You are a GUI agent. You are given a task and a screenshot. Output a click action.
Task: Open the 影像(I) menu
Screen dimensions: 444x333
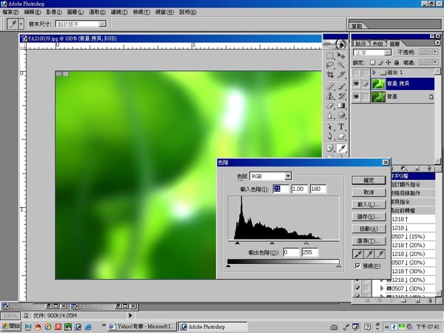point(54,12)
